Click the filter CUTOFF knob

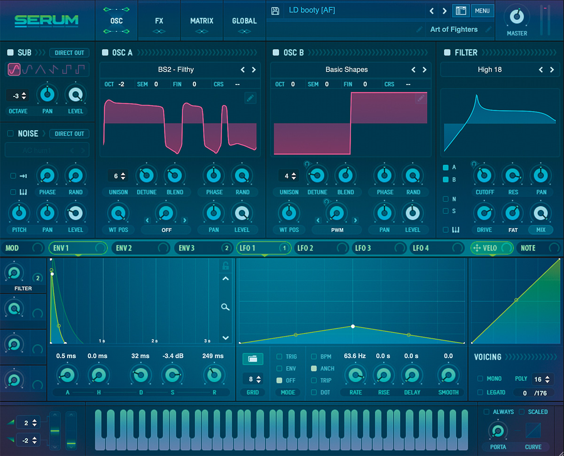(484, 176)
